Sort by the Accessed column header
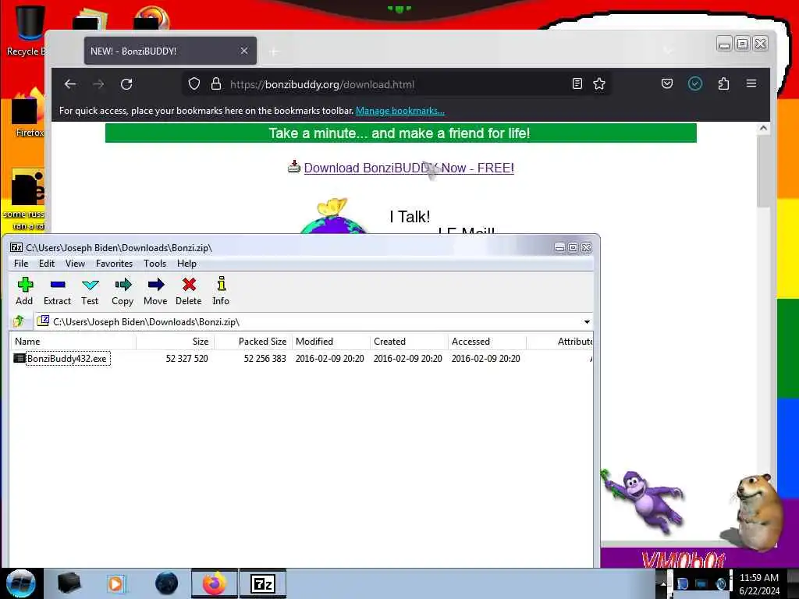Viewport: 799px width, 599px height. 487,342
